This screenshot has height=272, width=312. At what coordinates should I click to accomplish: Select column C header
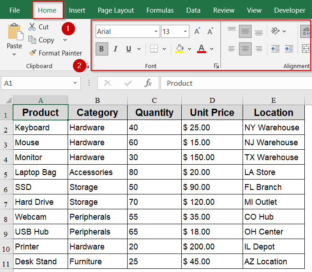click(154, 100)
